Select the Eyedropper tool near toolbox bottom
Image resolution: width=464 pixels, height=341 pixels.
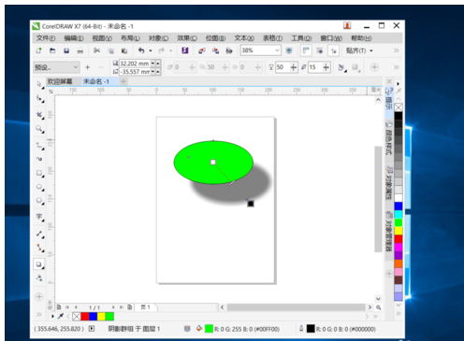click(39, 277)
